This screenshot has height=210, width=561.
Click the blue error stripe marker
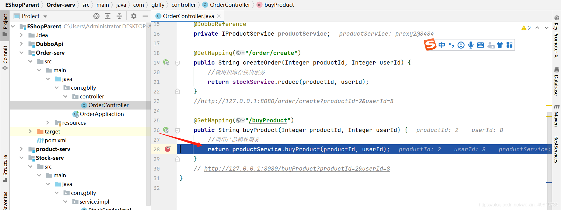[x=549, y=183]
